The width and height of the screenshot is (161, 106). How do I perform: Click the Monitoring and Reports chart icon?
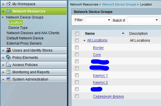click(8, 72)
